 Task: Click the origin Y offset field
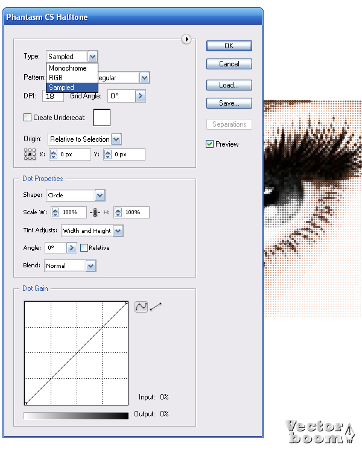point(129,154)
